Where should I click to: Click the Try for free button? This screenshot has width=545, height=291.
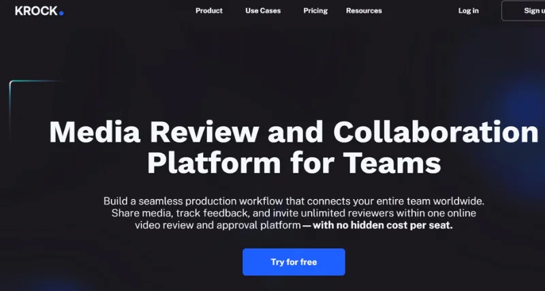click(x=294, y=262)
